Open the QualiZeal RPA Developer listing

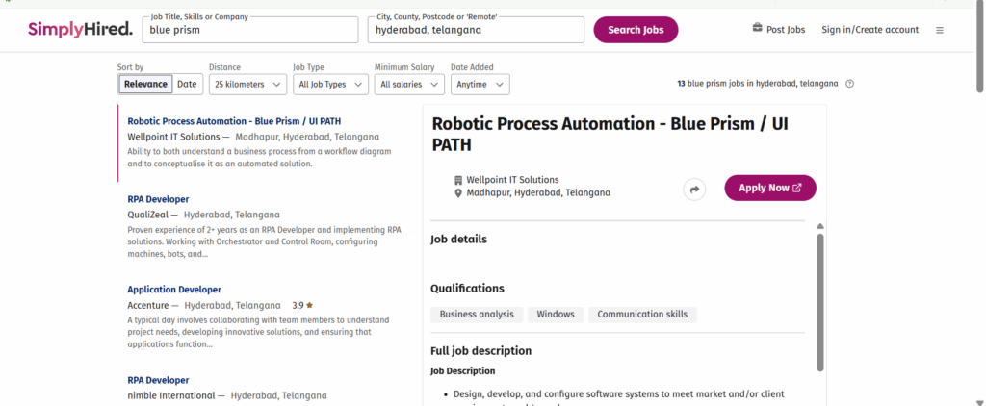pyautogui.click(x=158, y=199)
